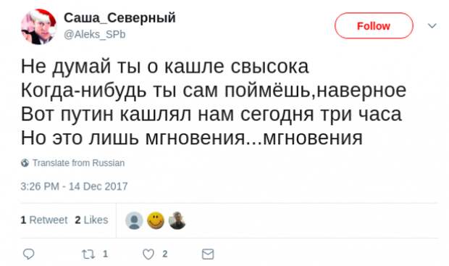Click the @Aleks_SPb handle
Image resolution: width=449 pixels, height=266 pixels.
pyautogui.click(x=94, y=34)
